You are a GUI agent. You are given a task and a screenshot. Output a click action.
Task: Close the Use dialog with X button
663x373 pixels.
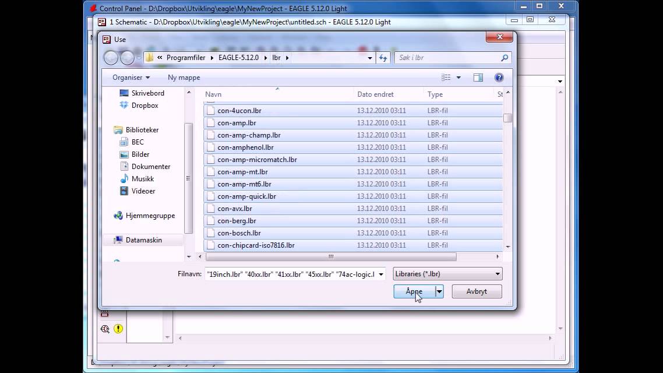[499, 37]
